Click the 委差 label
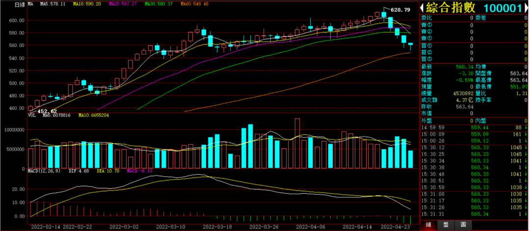This screenshot has width=530, height=231. [480, 18]
